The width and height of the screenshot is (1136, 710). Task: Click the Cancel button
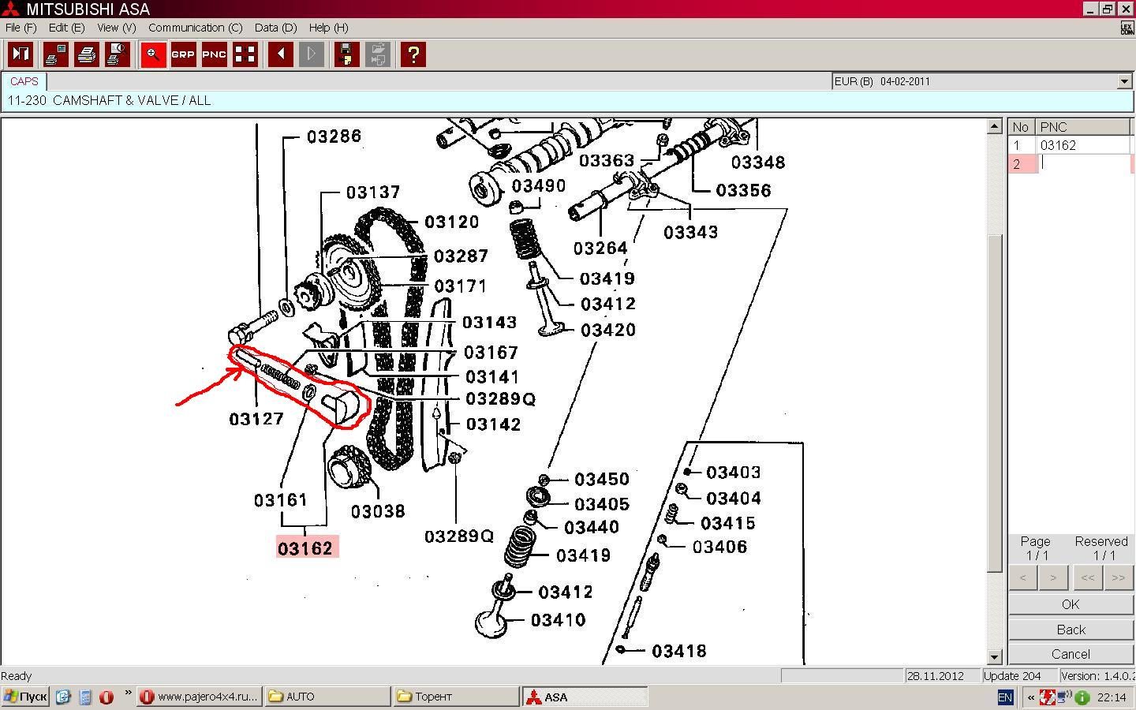coord(1070,654)
